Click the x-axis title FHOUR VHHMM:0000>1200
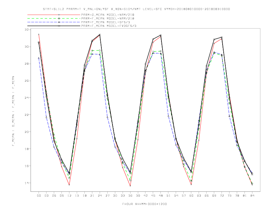The image size is (275, 213). (144, 204)
